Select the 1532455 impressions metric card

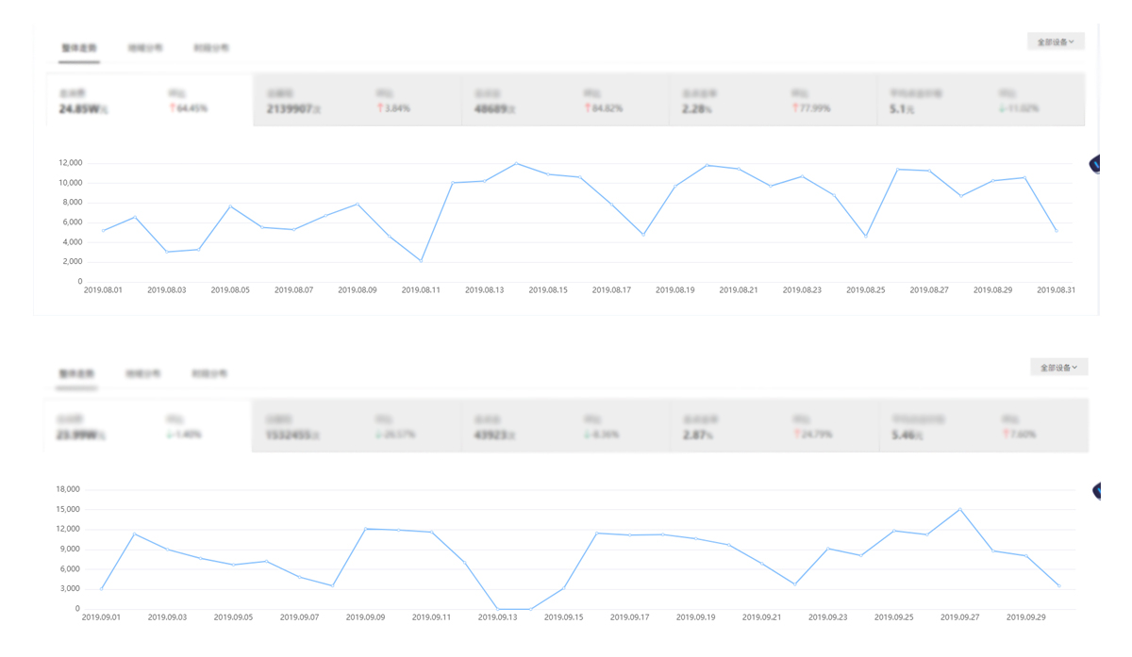(358, 426)
